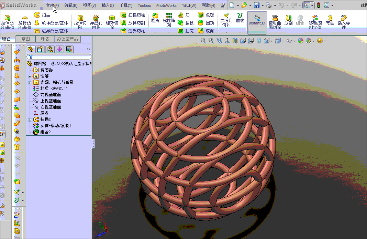Click the Linear Pattern (线性阵列) tool
This screenshot has height=239, width=367.
(169, 20)
